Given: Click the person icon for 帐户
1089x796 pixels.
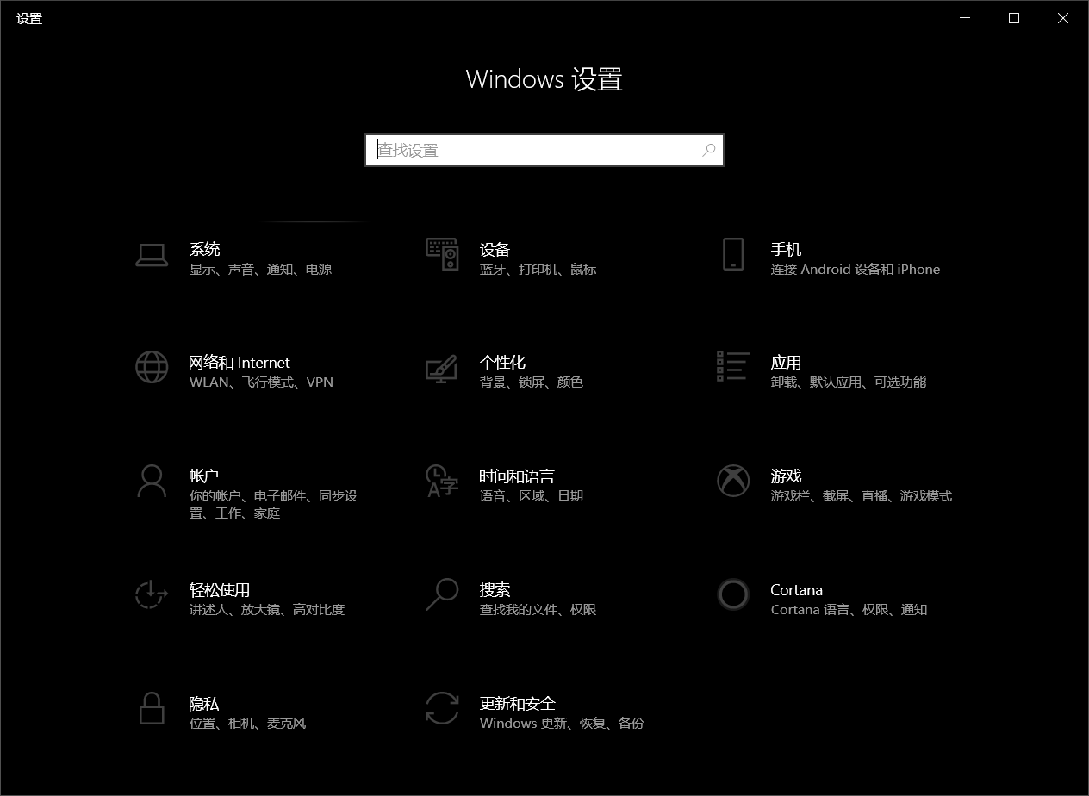Looking at the screenshot, I should [x=152, y=481].
